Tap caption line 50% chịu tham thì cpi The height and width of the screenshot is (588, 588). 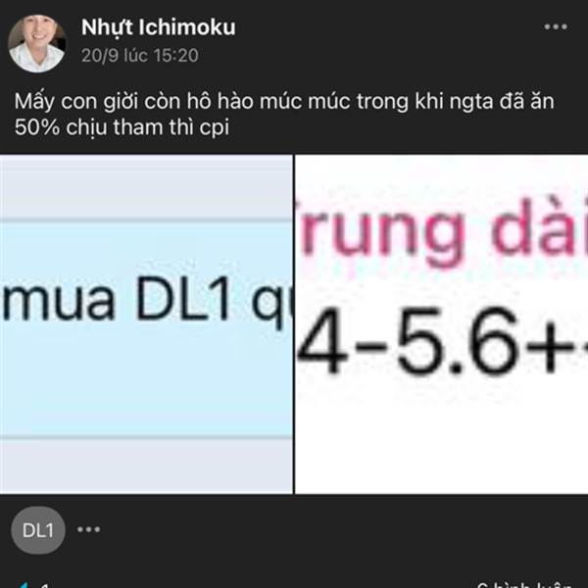click(x=122, y=127)
